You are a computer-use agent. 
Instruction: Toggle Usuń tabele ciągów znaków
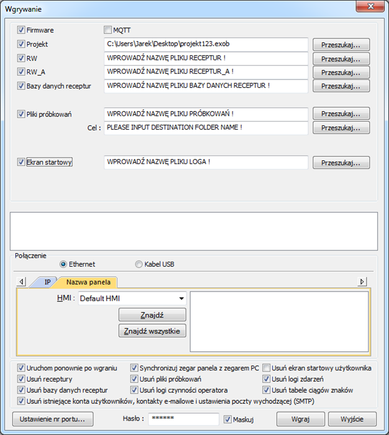click(x=266, y=390)
